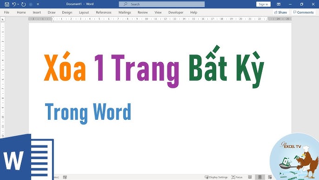Open Ribbon Display Options
The image size is (319, 180).
tap(279, 4)
